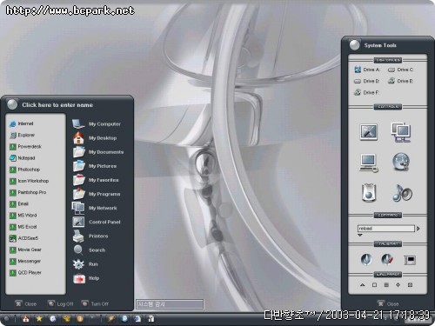Open Drive F: in System Tools
Viewport: 435px width, 326px height.
(367, 92)
